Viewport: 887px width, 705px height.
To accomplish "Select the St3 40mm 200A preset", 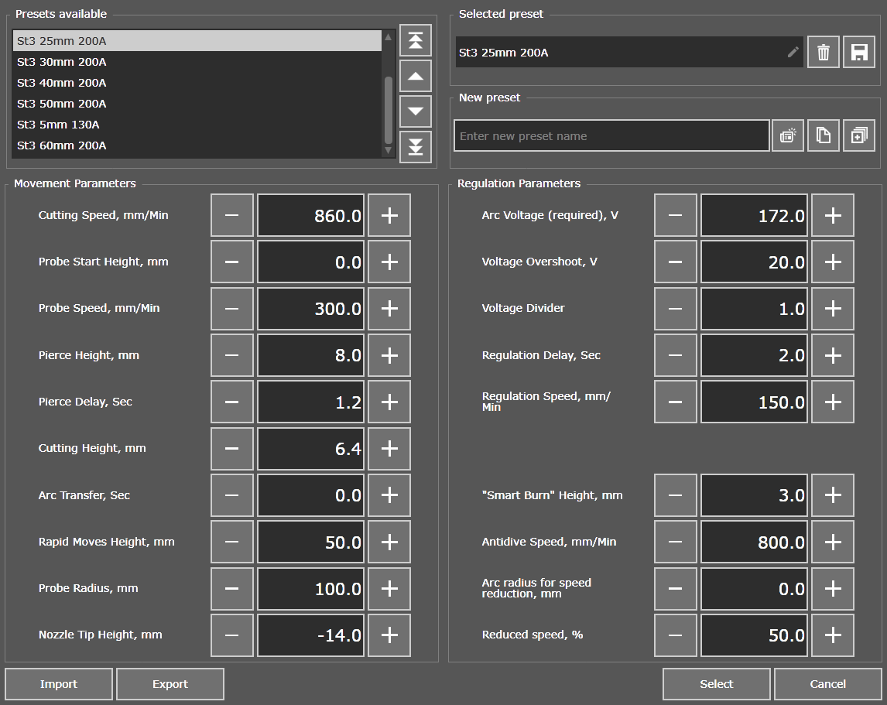I will (x=62, y=83).
